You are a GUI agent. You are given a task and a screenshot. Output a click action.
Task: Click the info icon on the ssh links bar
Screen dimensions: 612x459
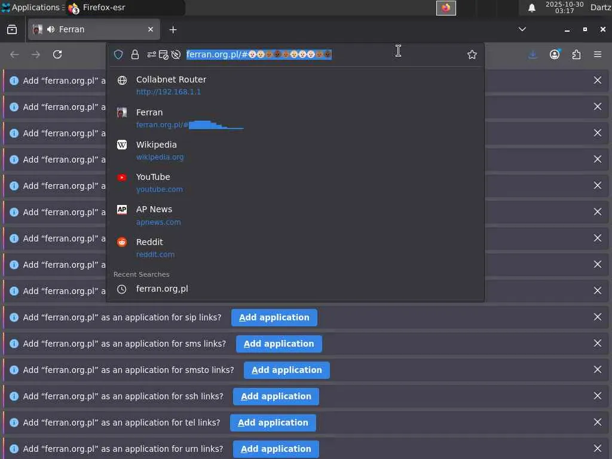pyautogui.click(x=14, y=396)
